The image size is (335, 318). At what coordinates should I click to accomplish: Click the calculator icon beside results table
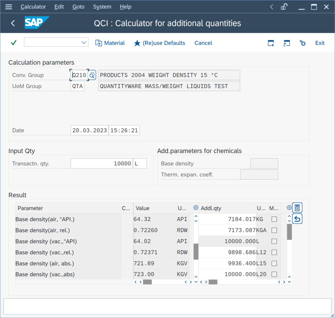297,208
